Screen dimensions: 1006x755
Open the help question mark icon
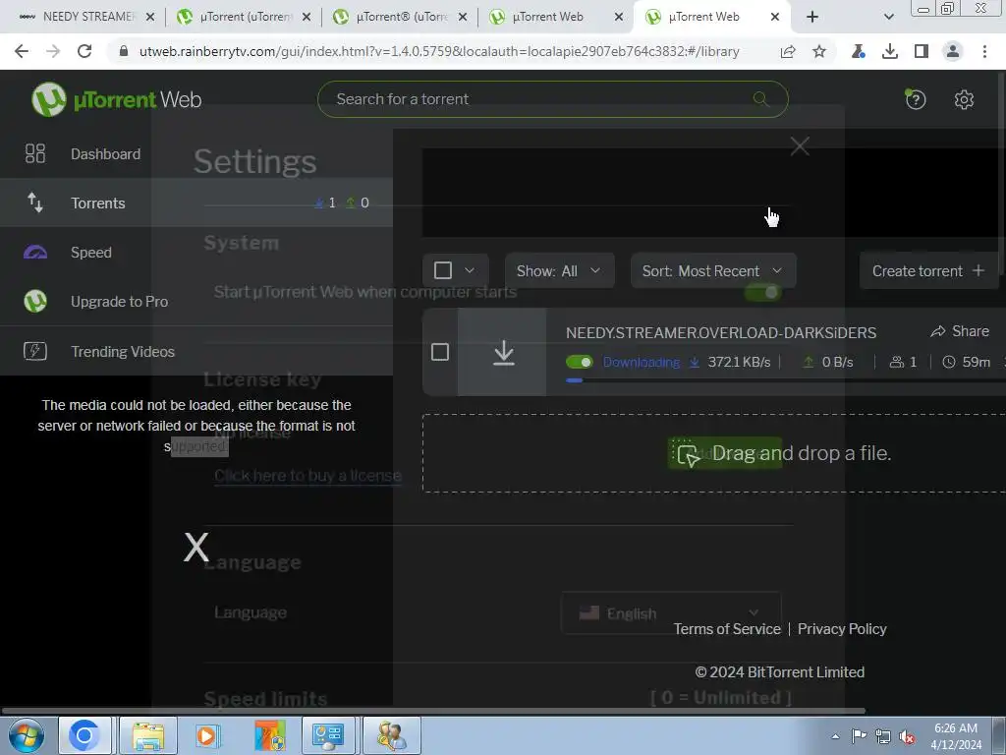point(916,99)
